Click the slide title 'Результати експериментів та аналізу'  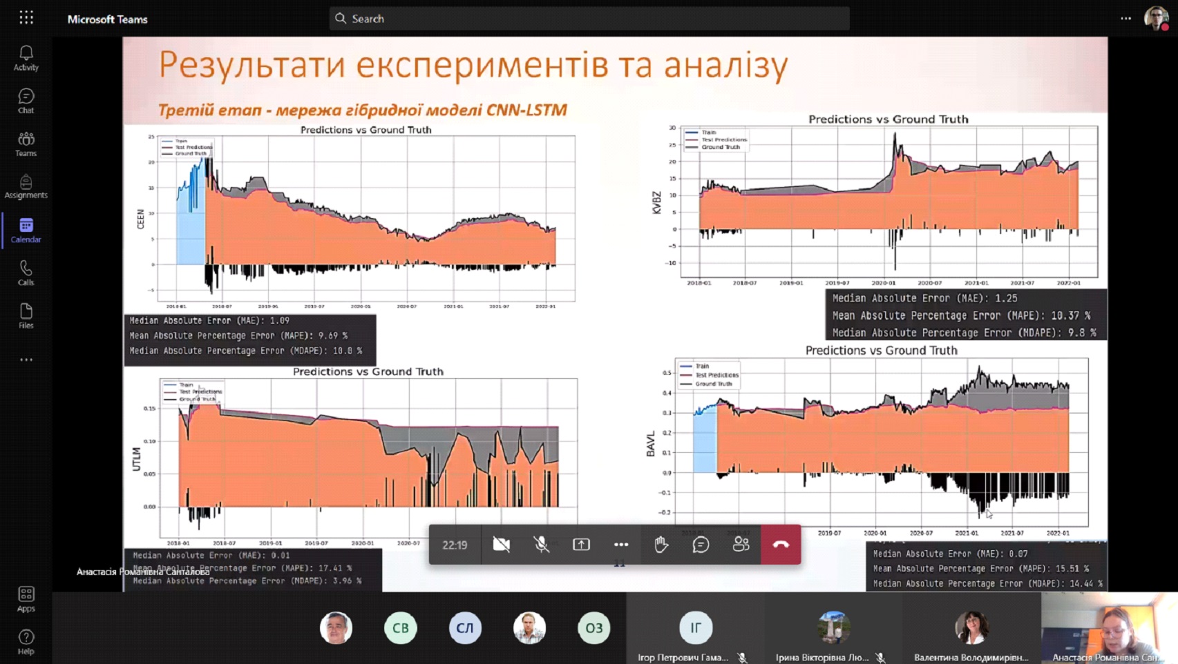coord(473,66)
